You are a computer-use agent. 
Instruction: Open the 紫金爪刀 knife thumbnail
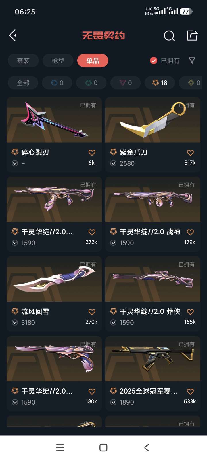pyautogui.click(x=153, y=120)
